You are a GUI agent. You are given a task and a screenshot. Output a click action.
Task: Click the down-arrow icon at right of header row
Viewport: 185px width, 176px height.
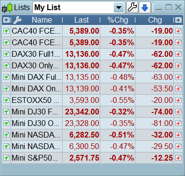click(x=178, y=20)
